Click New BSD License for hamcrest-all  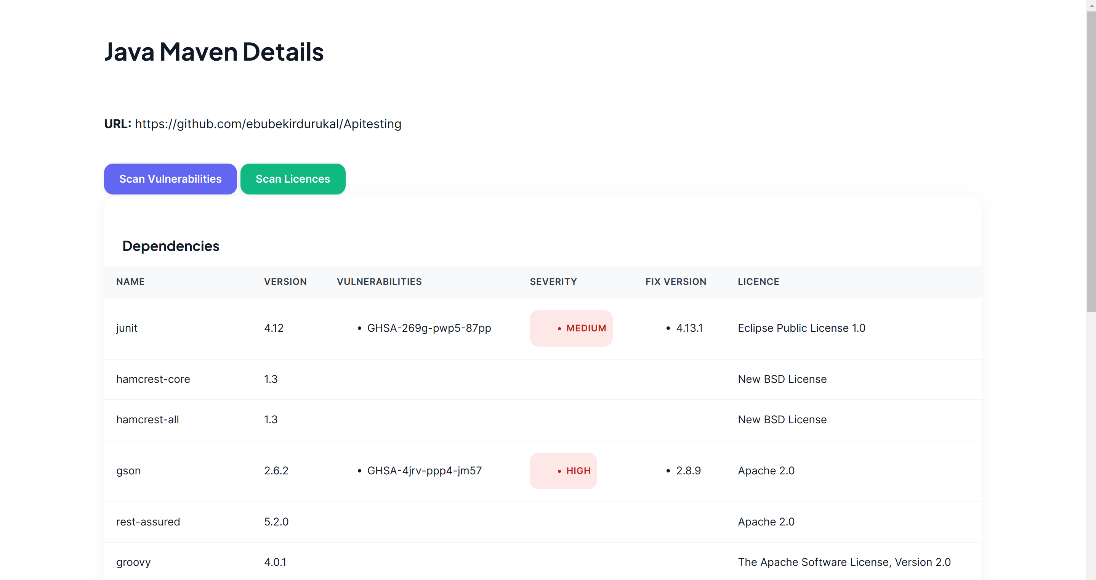point(782,419)
